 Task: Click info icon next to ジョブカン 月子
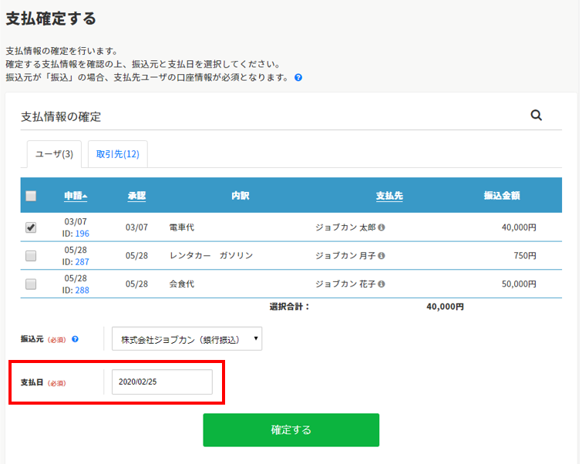[382, 256]
